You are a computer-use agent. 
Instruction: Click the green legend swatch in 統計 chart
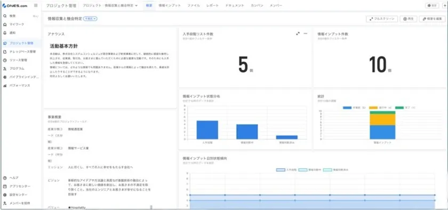(399, 108)
